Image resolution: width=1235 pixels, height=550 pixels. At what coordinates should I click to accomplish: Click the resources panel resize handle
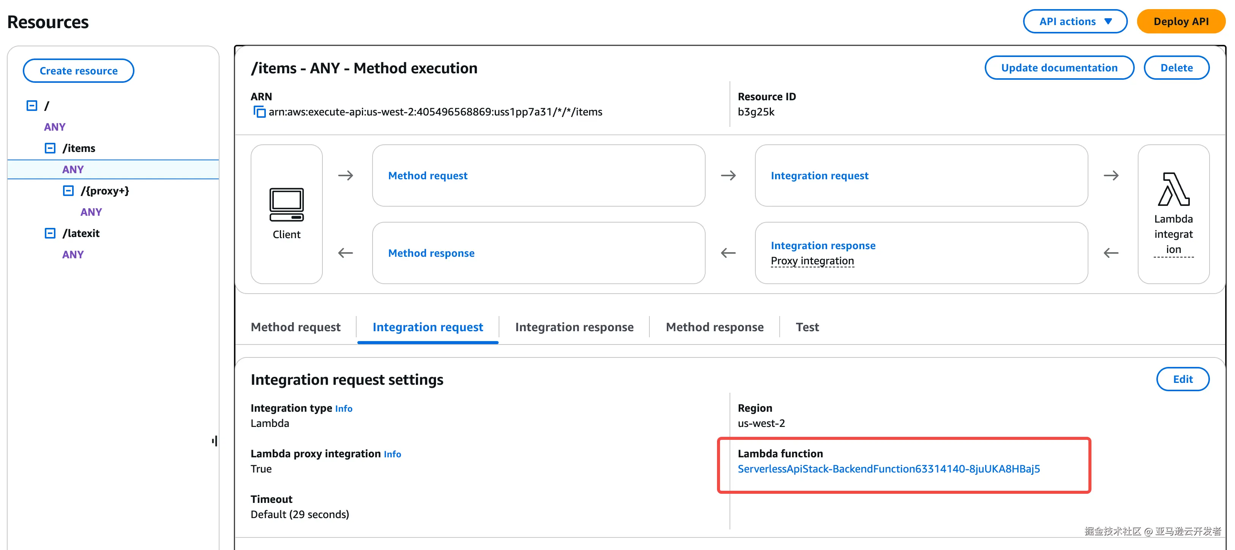tap(215, 441)
